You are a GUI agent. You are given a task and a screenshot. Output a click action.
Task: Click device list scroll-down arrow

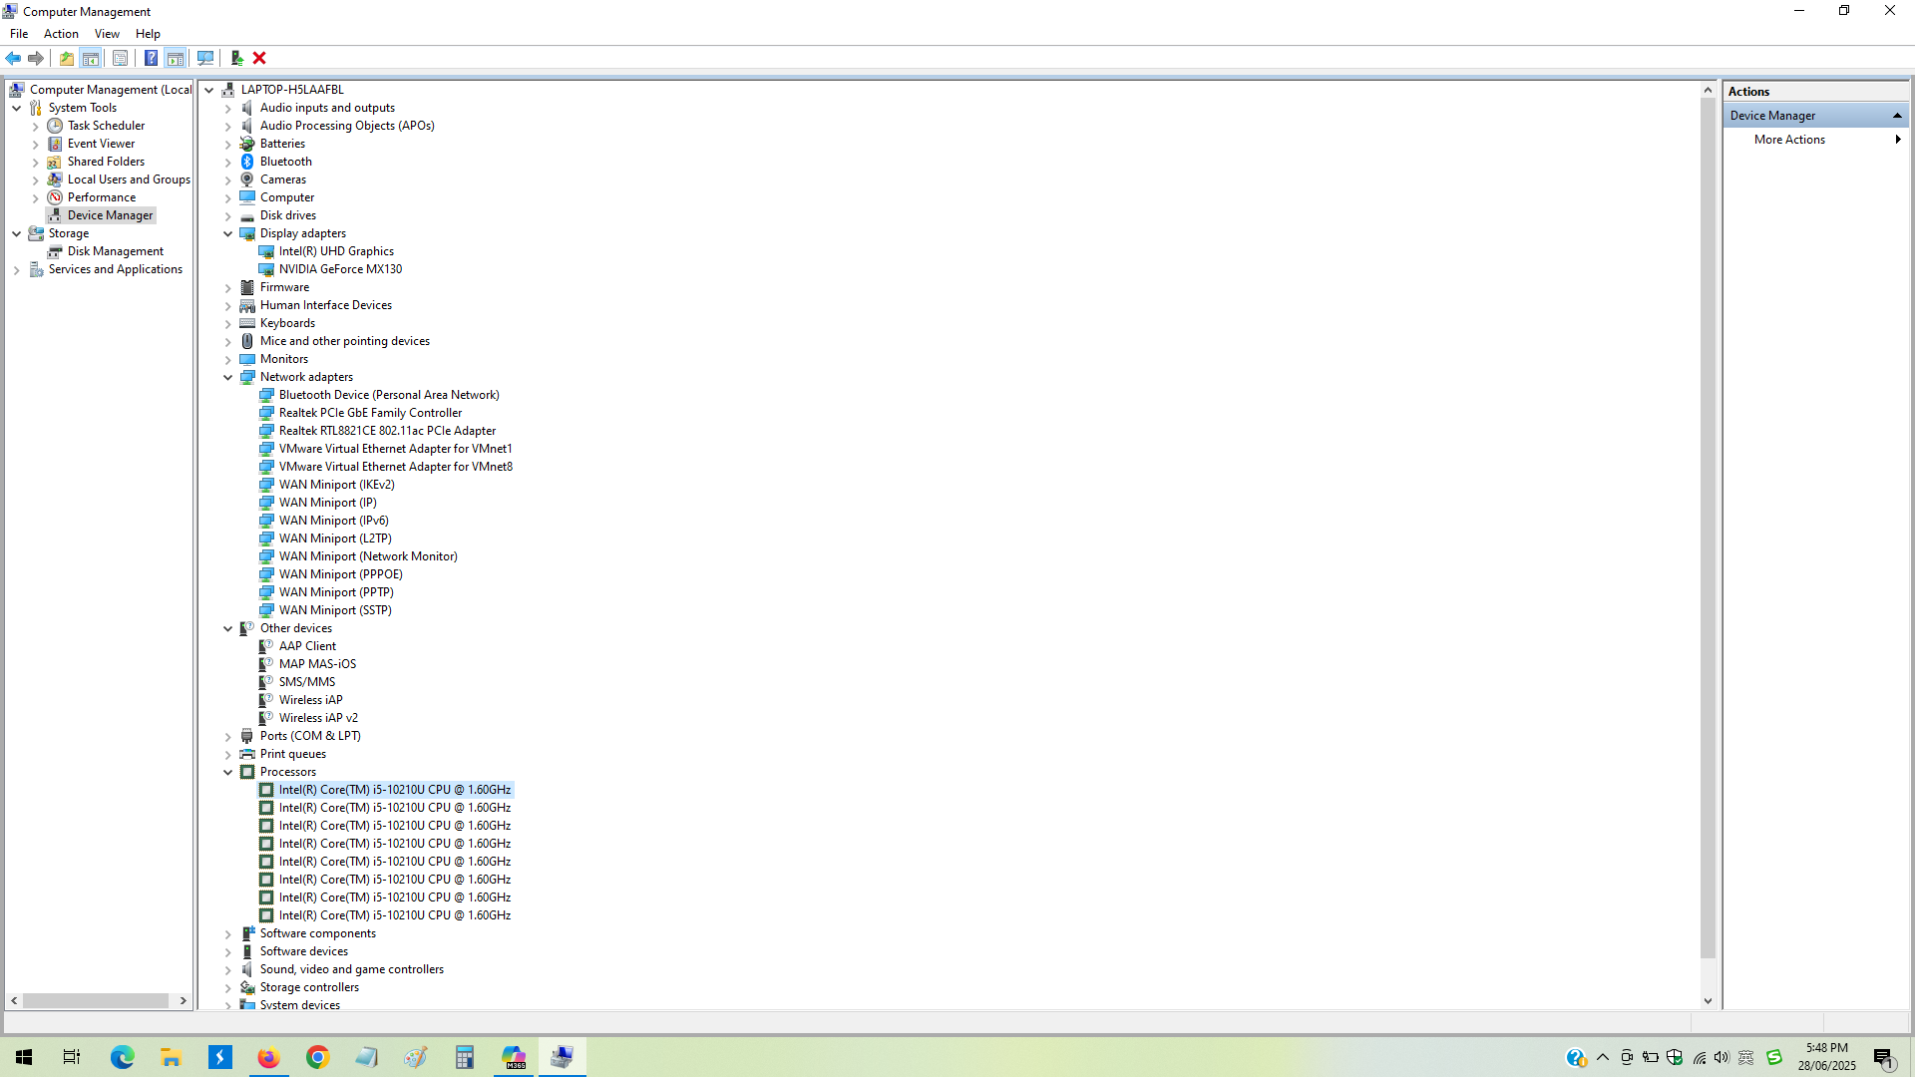(1708, 1001)
